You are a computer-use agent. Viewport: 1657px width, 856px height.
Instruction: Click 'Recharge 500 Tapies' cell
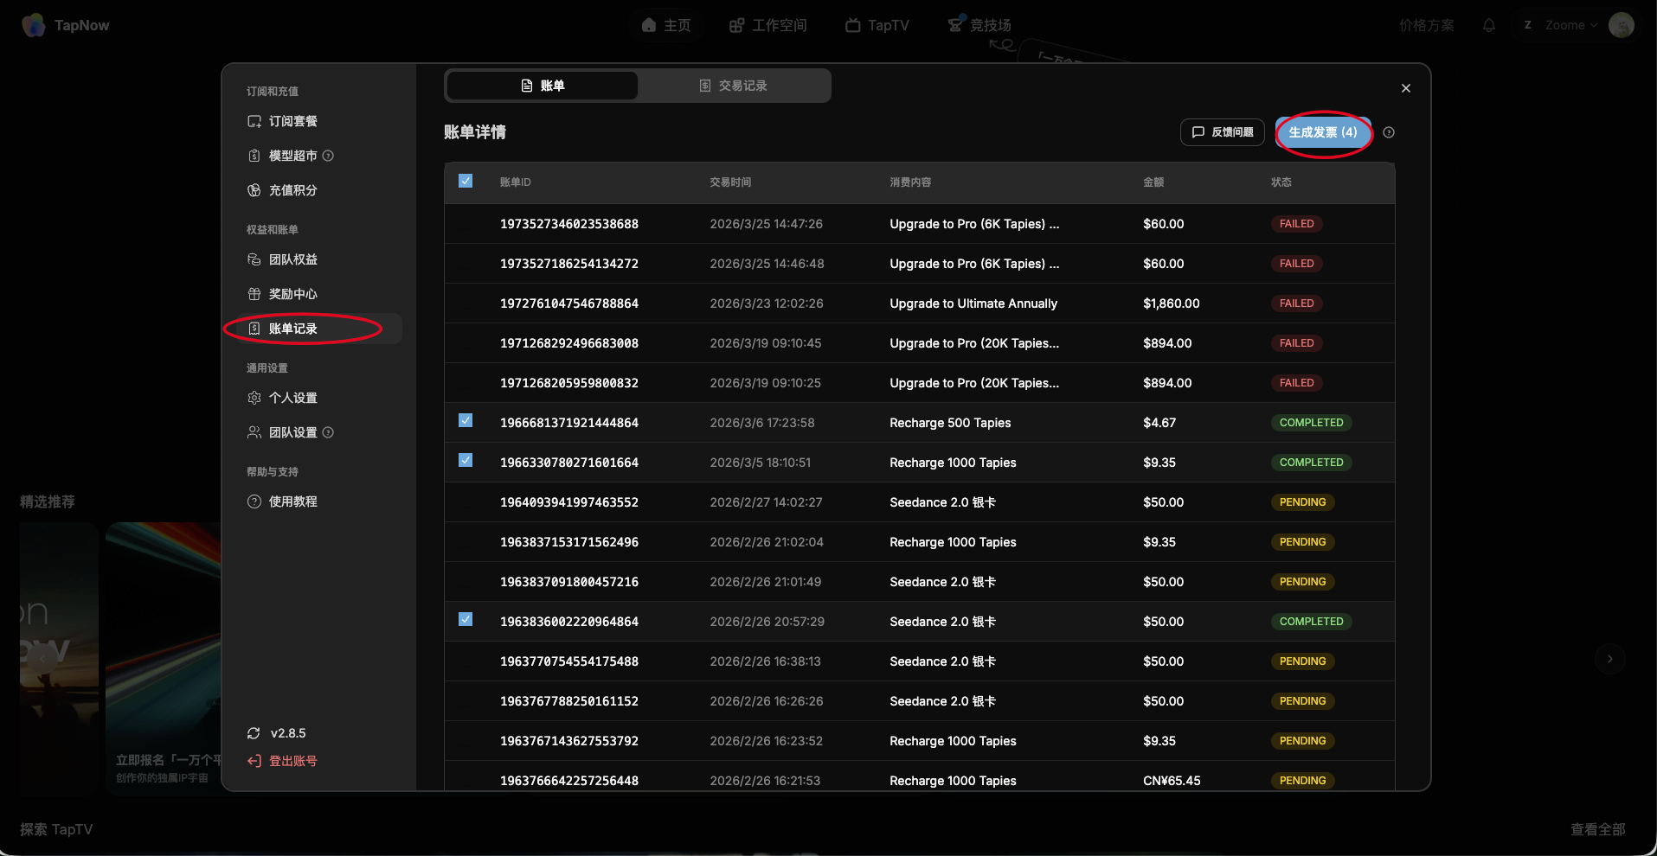coord(950,423)
